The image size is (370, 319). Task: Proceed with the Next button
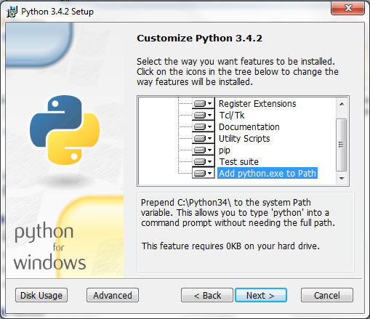coord(261,295)
